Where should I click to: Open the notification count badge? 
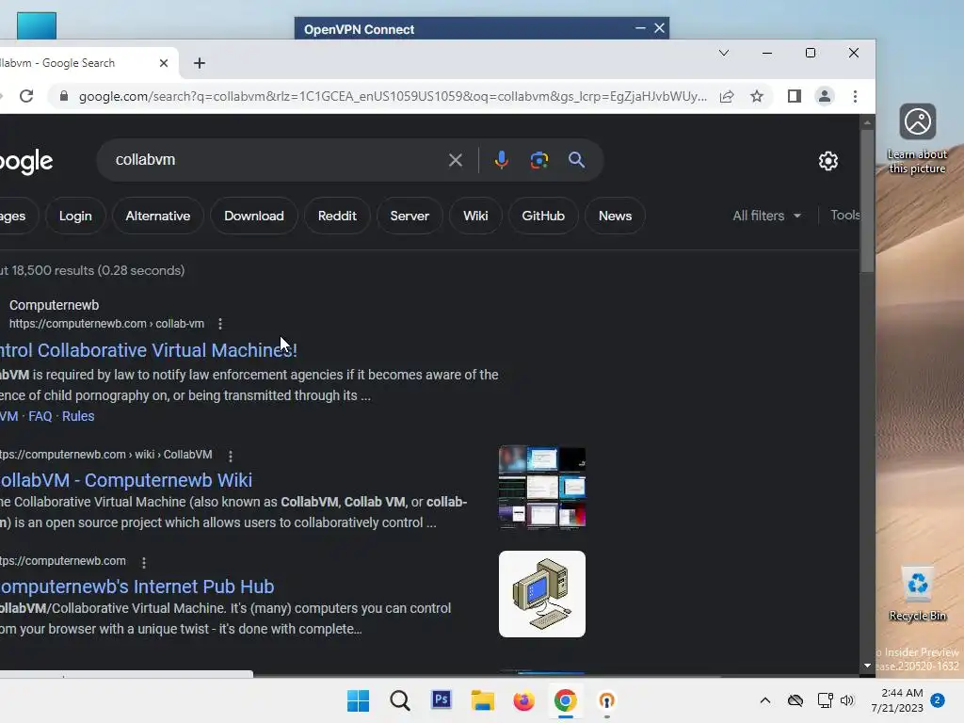tap(937, 700)
